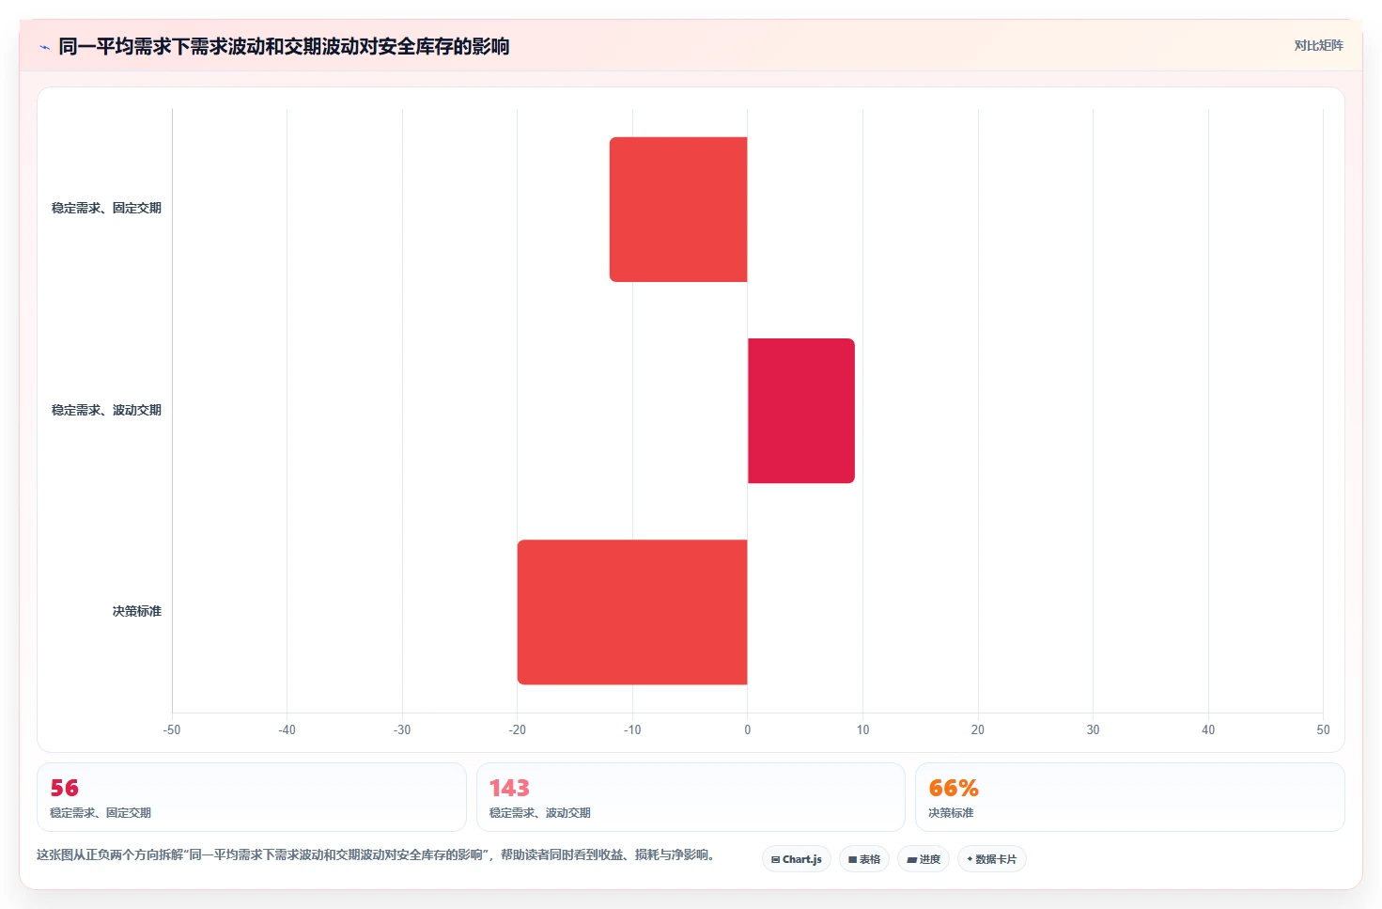Screen dimensions: 1382x909
Task: Click the positive crimson bar for 稳定需求、波动交期
Action: point(801,411)
